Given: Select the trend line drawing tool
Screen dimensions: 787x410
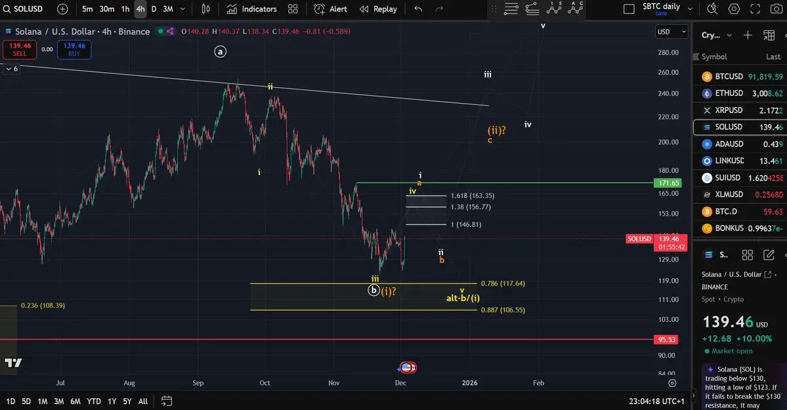Looking at the screenshot, I should (x=532, y=9).
